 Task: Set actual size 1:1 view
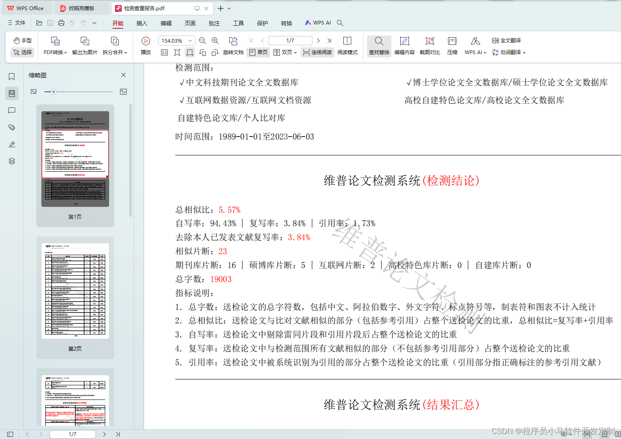coord(164,52)
